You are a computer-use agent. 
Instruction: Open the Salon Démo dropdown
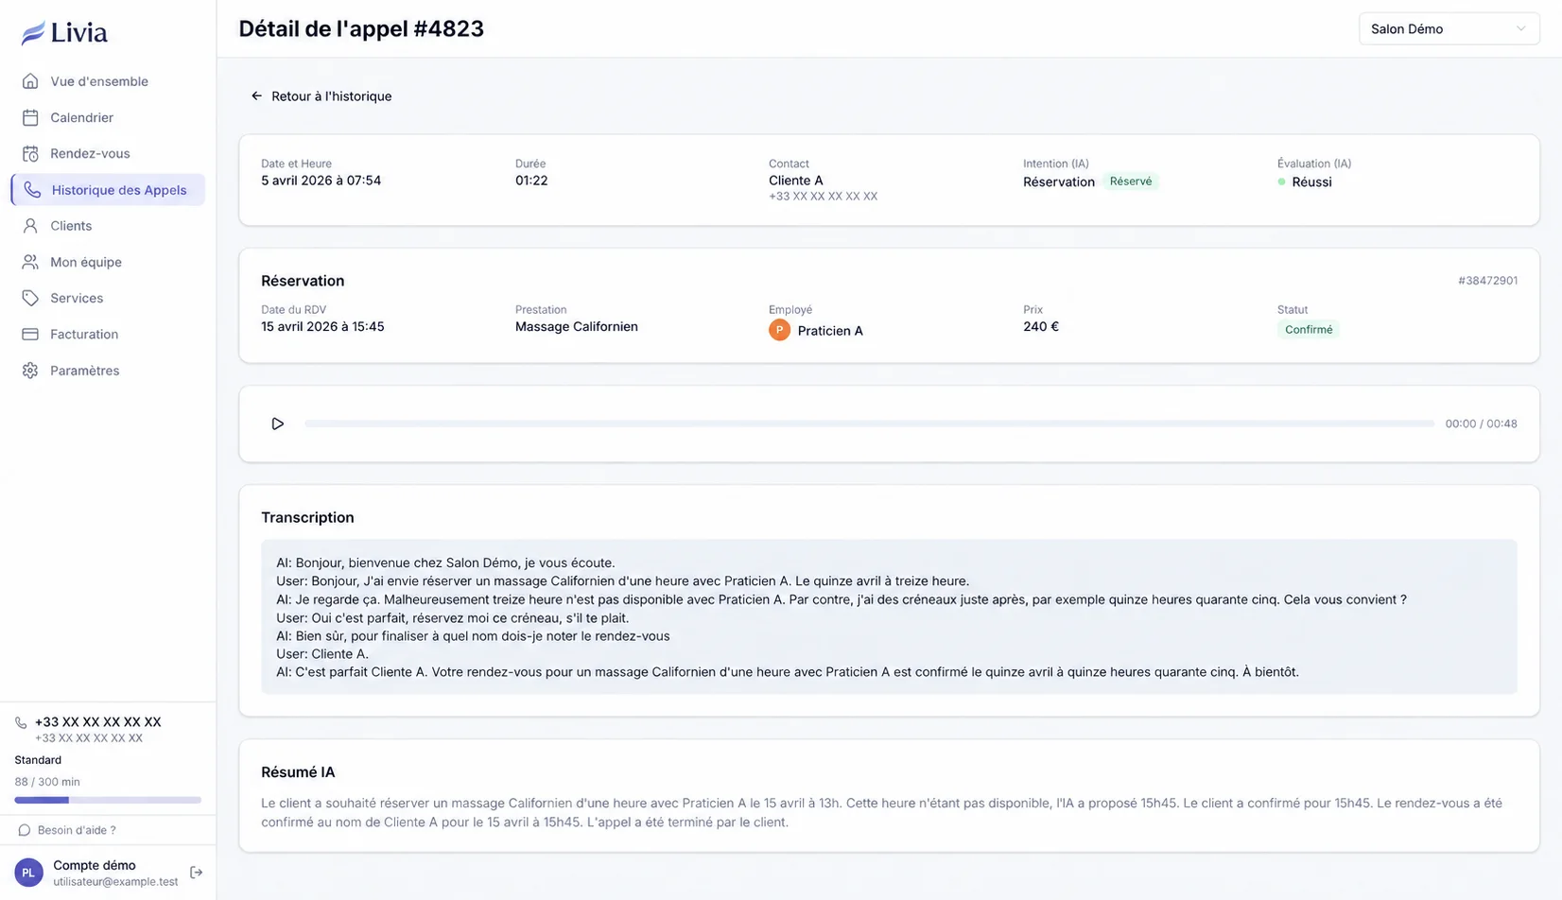coord(1449,28)
